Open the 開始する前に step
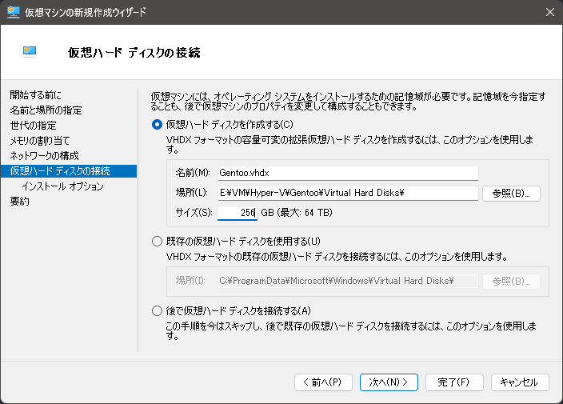Image resolution: width=563 pixels, height=404 pixels. [35, 95]
